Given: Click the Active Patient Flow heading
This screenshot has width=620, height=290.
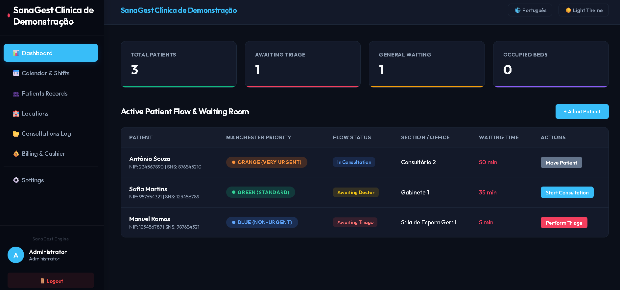Looking at the screenshot, I should (185, 112).
